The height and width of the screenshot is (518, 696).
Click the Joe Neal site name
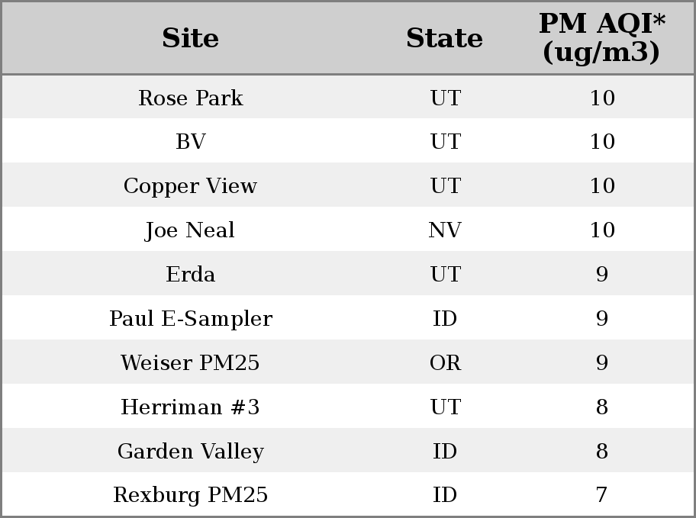point(189,230)
